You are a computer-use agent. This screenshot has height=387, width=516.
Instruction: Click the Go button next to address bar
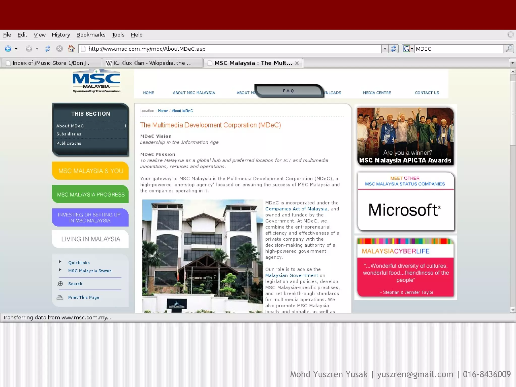(393, 49)
